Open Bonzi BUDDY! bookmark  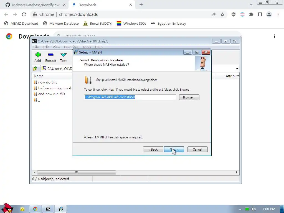pos(98,23)
